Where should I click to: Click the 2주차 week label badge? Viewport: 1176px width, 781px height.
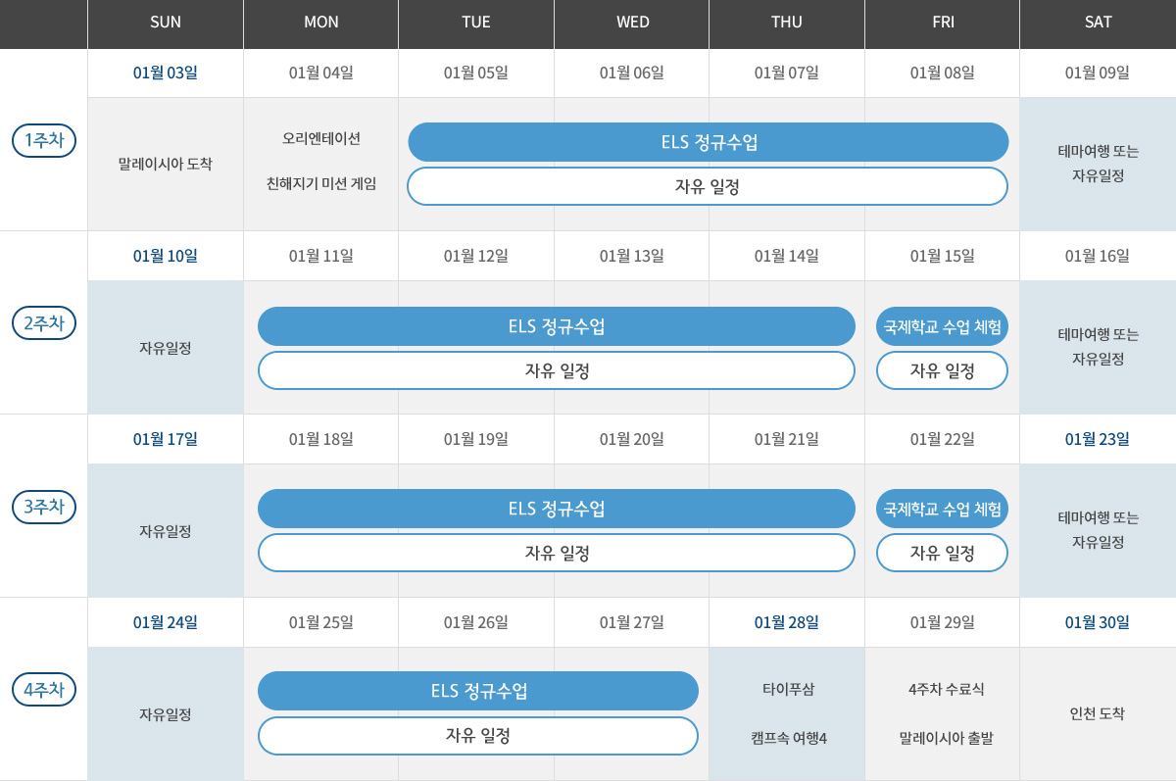pos(43,323)
